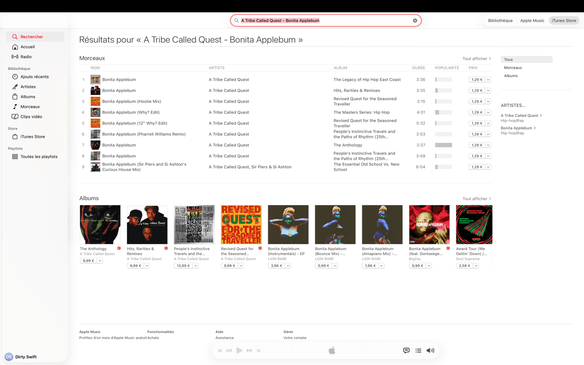The width and height of the screenshot is (584, 365).
Task: Click artwork of Pharrell Williams Remix track
Action: coord(95,134)
